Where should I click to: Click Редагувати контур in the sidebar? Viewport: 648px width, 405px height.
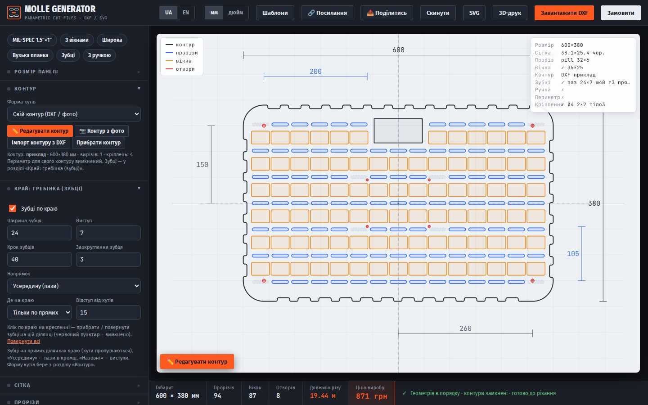pos(40,131)
